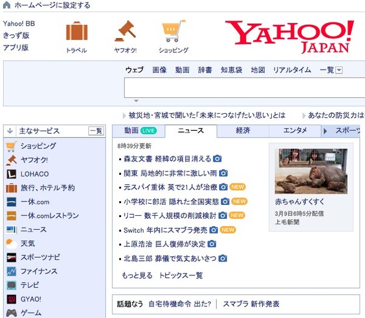Image resolution: width=365 pixels, height=318 pixels.
Task: Click the shopping cart icon in services list
Action: click(x=11, y=147)
